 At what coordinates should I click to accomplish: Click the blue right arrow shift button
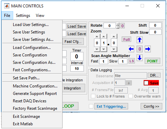point(148,49)
